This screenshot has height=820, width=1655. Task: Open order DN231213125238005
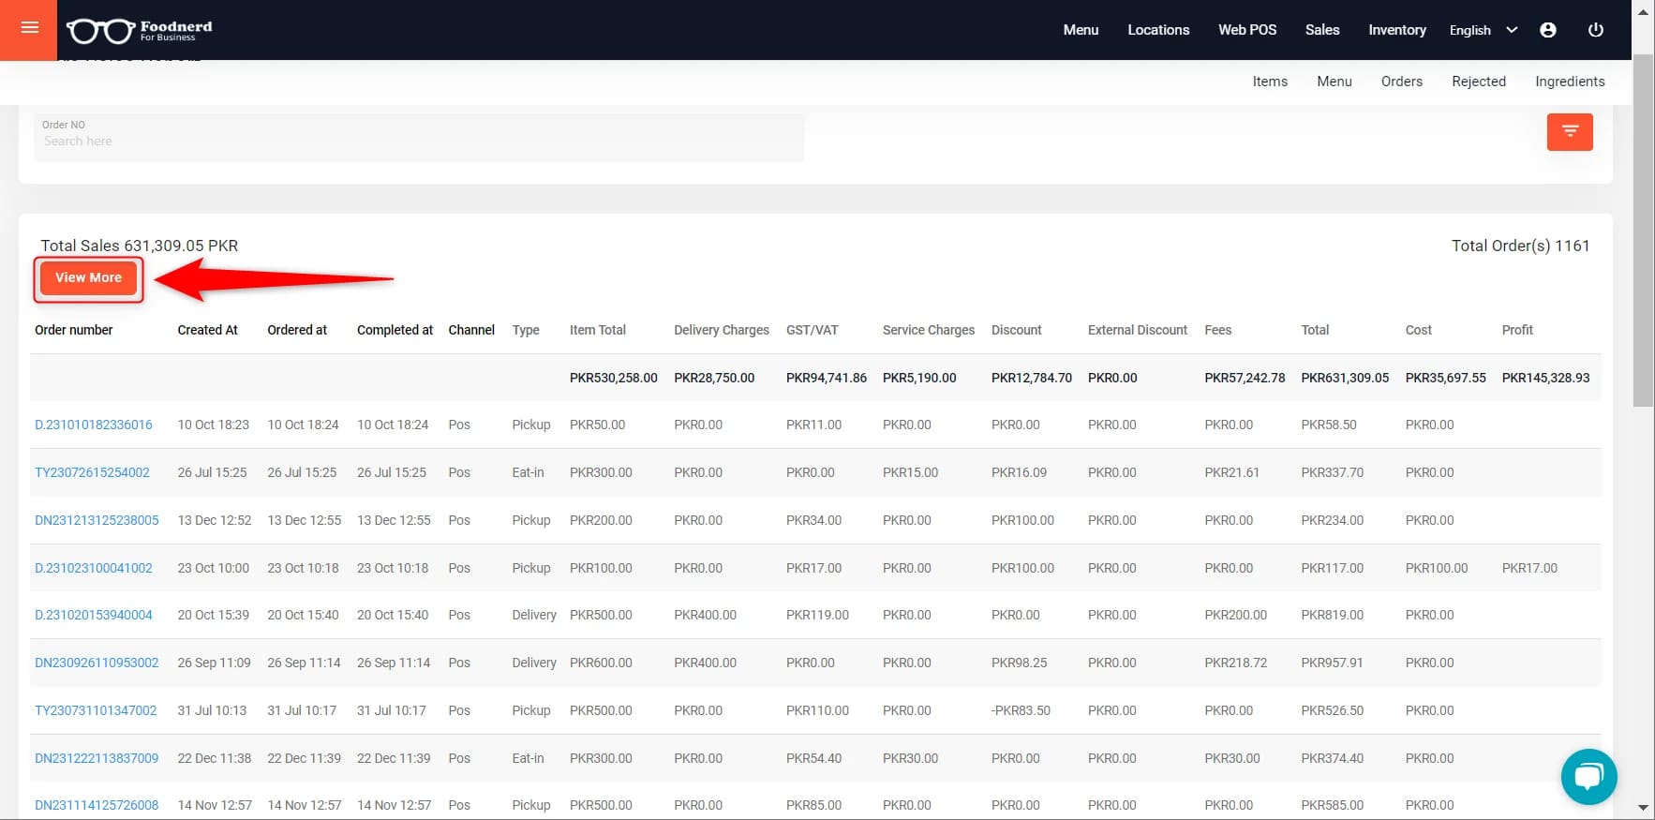pos(97,520)
